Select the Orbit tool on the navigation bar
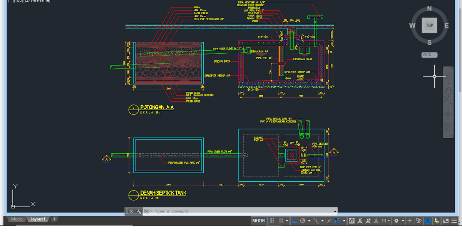 (448, 113)
